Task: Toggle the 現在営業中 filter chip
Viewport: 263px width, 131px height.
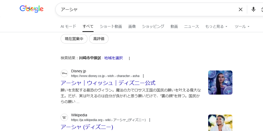Action: coord(74,39)
